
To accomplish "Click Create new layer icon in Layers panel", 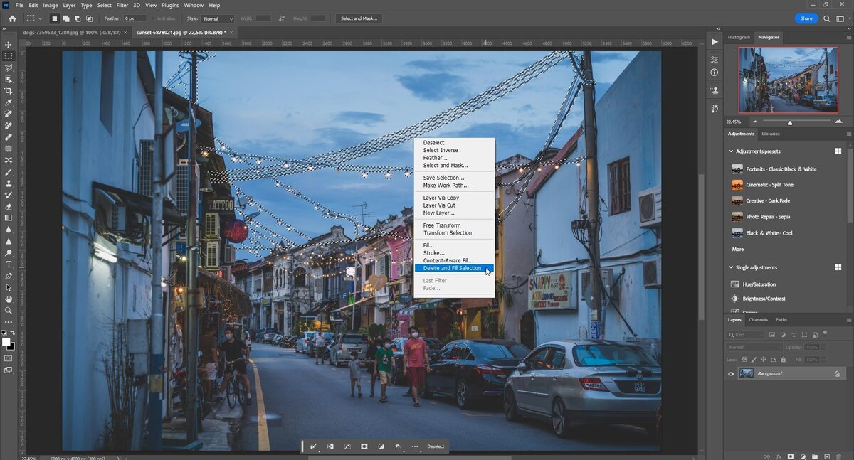I will pos(827,456).
